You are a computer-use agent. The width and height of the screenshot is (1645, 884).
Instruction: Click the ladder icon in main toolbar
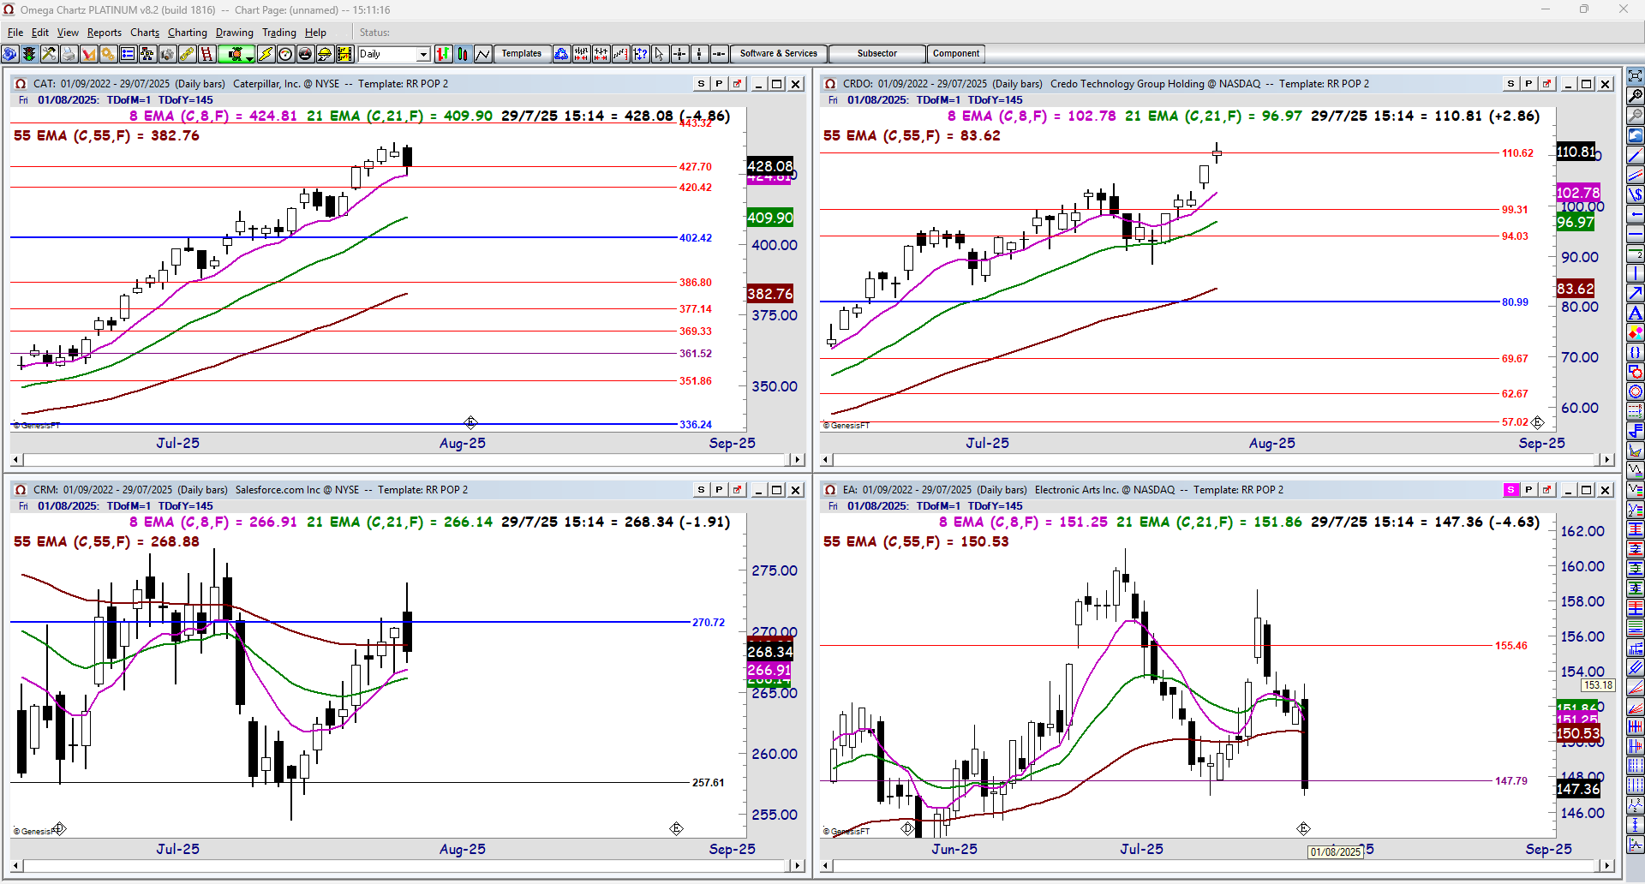point(206,54)
